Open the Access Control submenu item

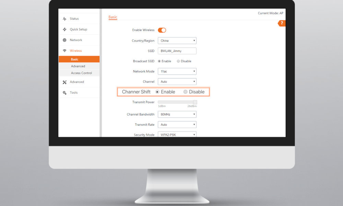81,73
